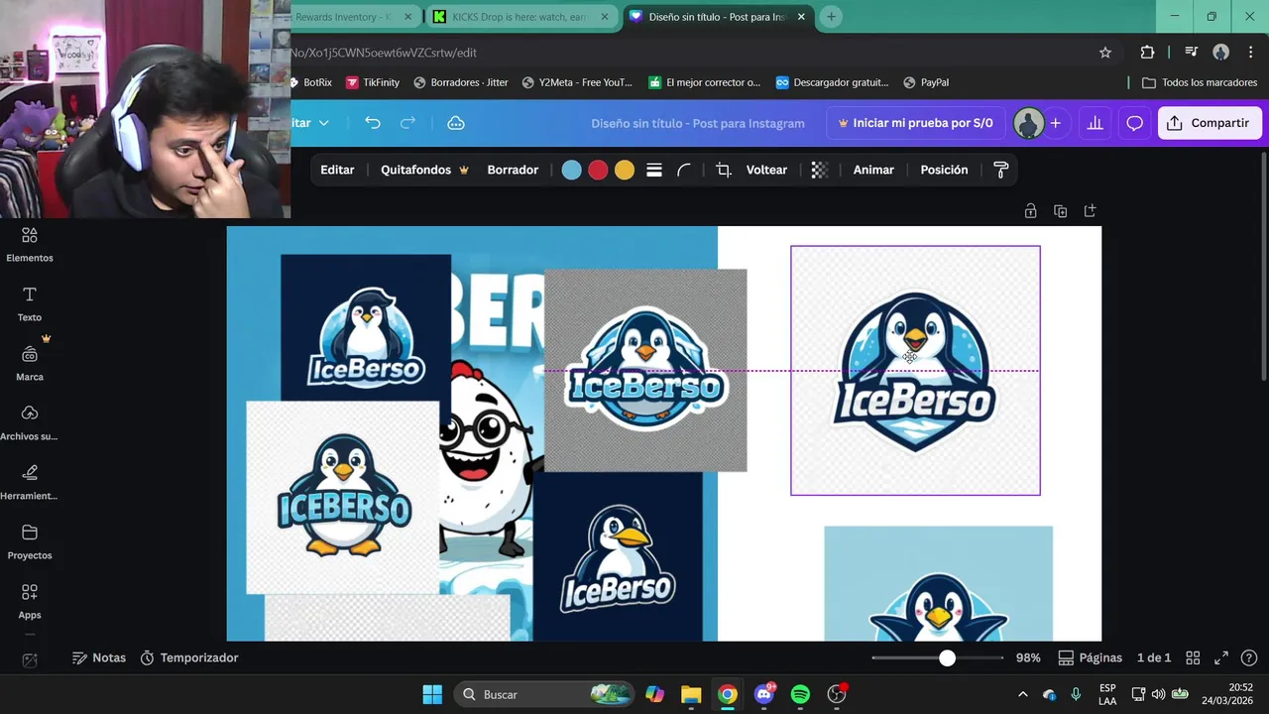Open the user account avatar menu

1029,123
